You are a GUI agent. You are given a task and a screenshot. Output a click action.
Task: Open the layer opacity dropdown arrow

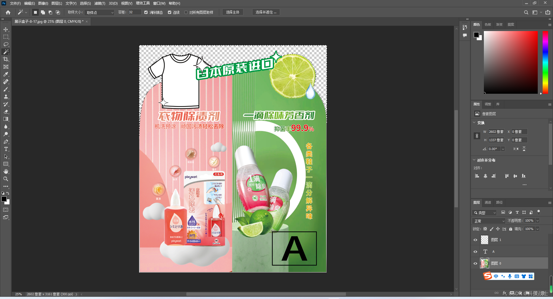537,221
